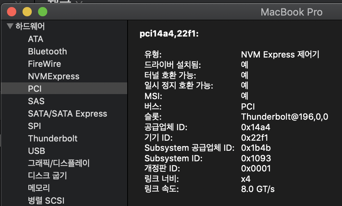This screenshot has height=206, width=342.
Task: Open the NVMExpress section
Action: pos(54,76)
